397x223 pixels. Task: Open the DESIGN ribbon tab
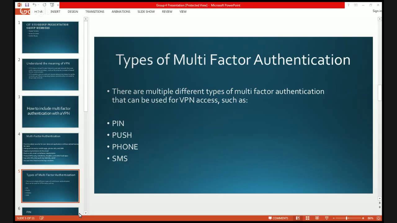pos(73,11)
